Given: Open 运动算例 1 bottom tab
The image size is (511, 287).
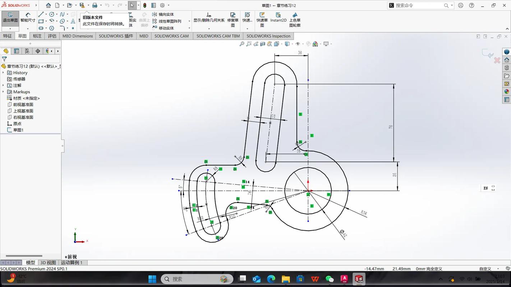Looking at the screenshot, I should 72,263.
